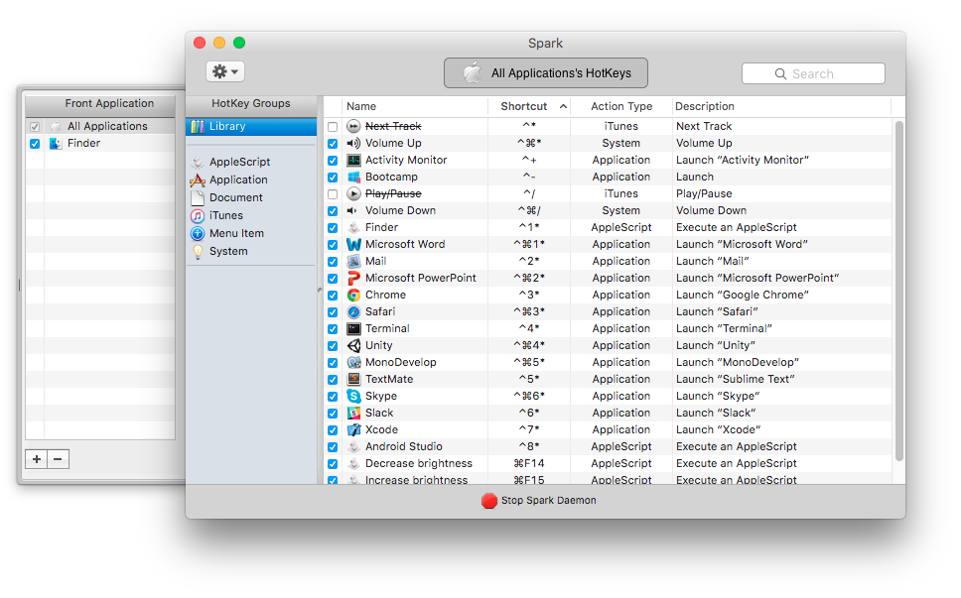Select the AppleScript group in sidebar
This screenshot has width=961, height=598.
pyautogui.click(x=238, y=162)
